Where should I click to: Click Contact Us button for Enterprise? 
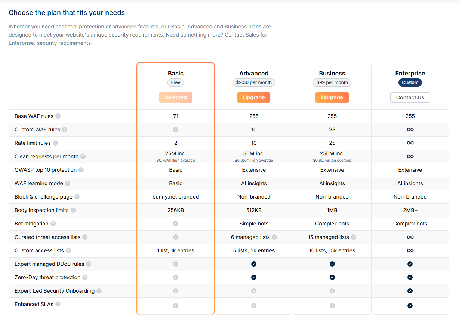pos(410,97)
